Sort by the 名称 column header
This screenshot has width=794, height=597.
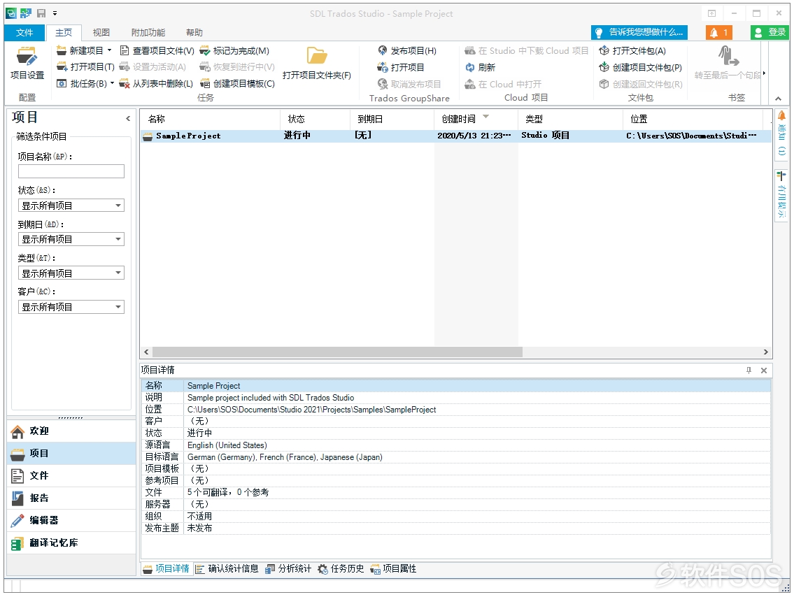[210, 119]
